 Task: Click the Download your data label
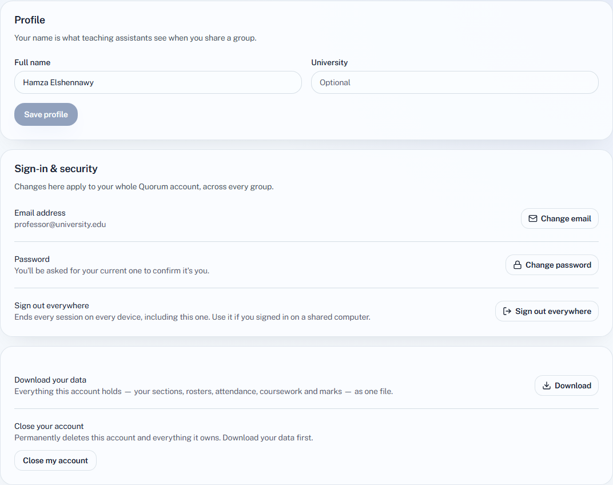pyautogui.click(x=50, y=380)
